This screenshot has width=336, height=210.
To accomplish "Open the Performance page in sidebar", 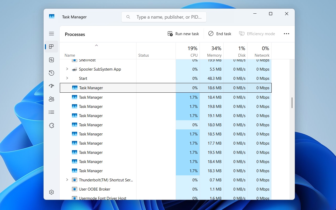I will point(51,60).
